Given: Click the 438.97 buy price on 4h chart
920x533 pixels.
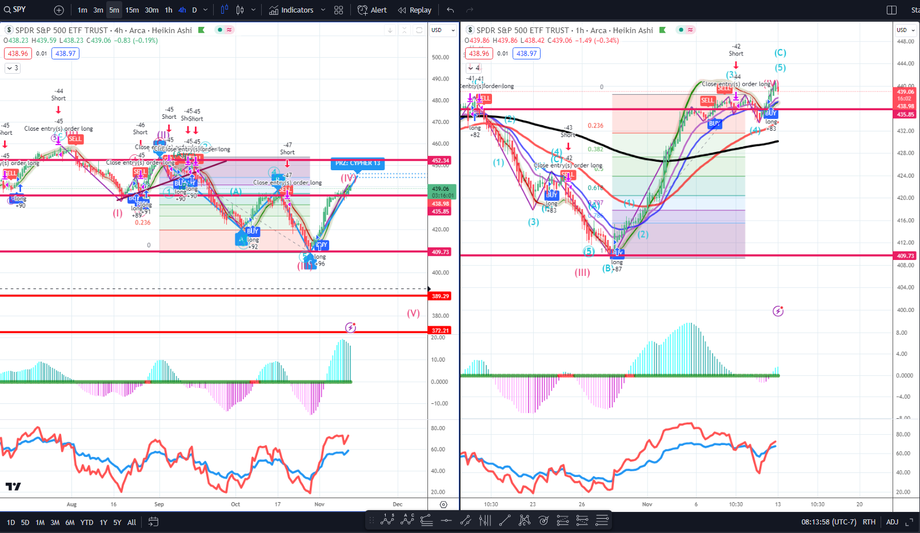Looking at the screenshot, I should click(x=66, y=53).
